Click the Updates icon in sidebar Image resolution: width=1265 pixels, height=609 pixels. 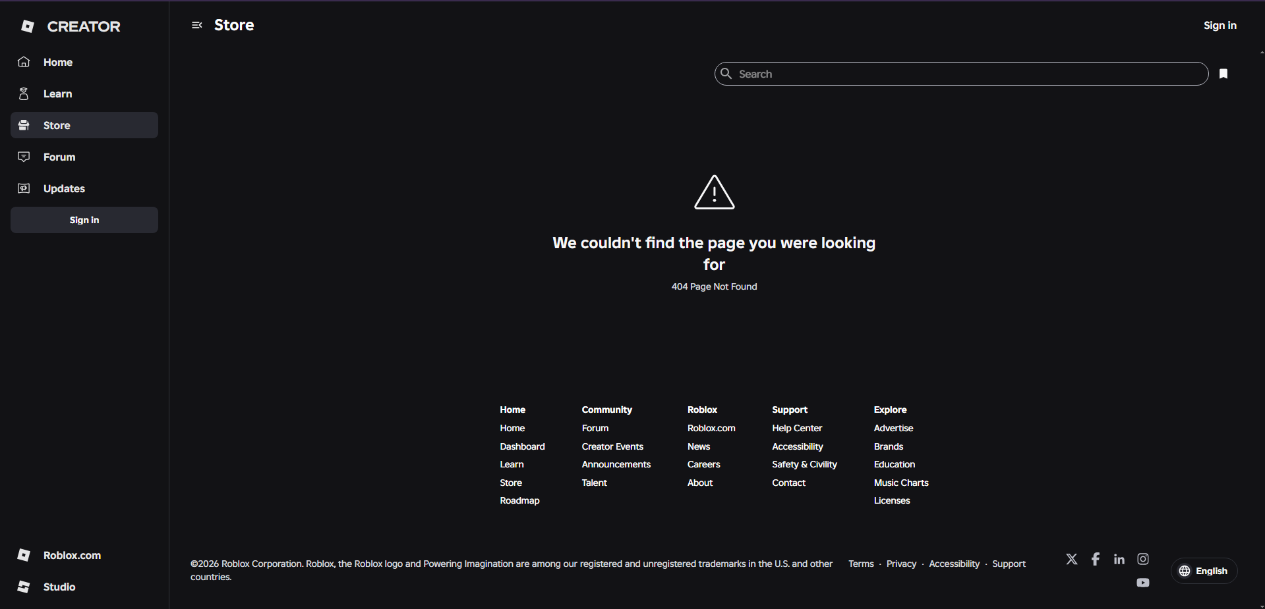pyautogui.click(x=24, y=188)
